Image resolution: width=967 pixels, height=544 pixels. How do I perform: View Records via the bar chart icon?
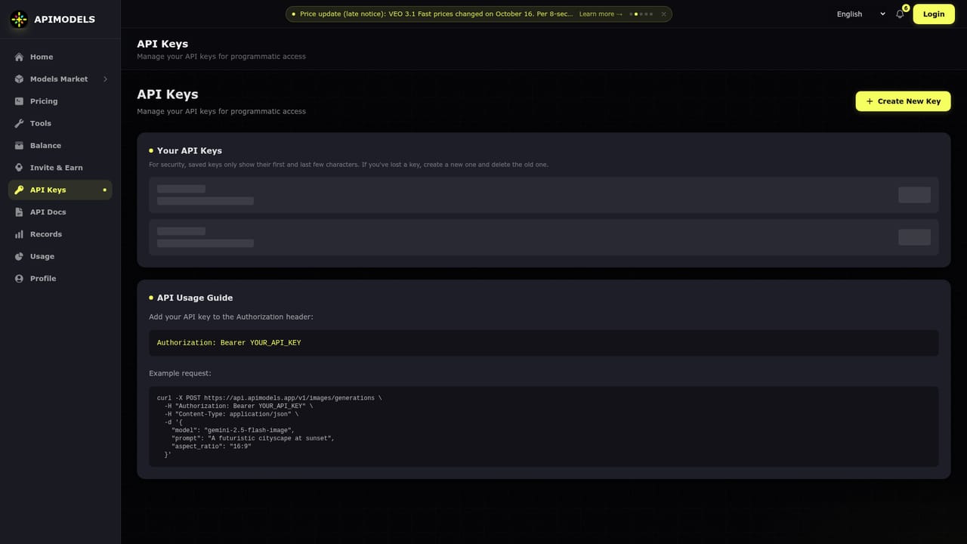click(20, 234)
